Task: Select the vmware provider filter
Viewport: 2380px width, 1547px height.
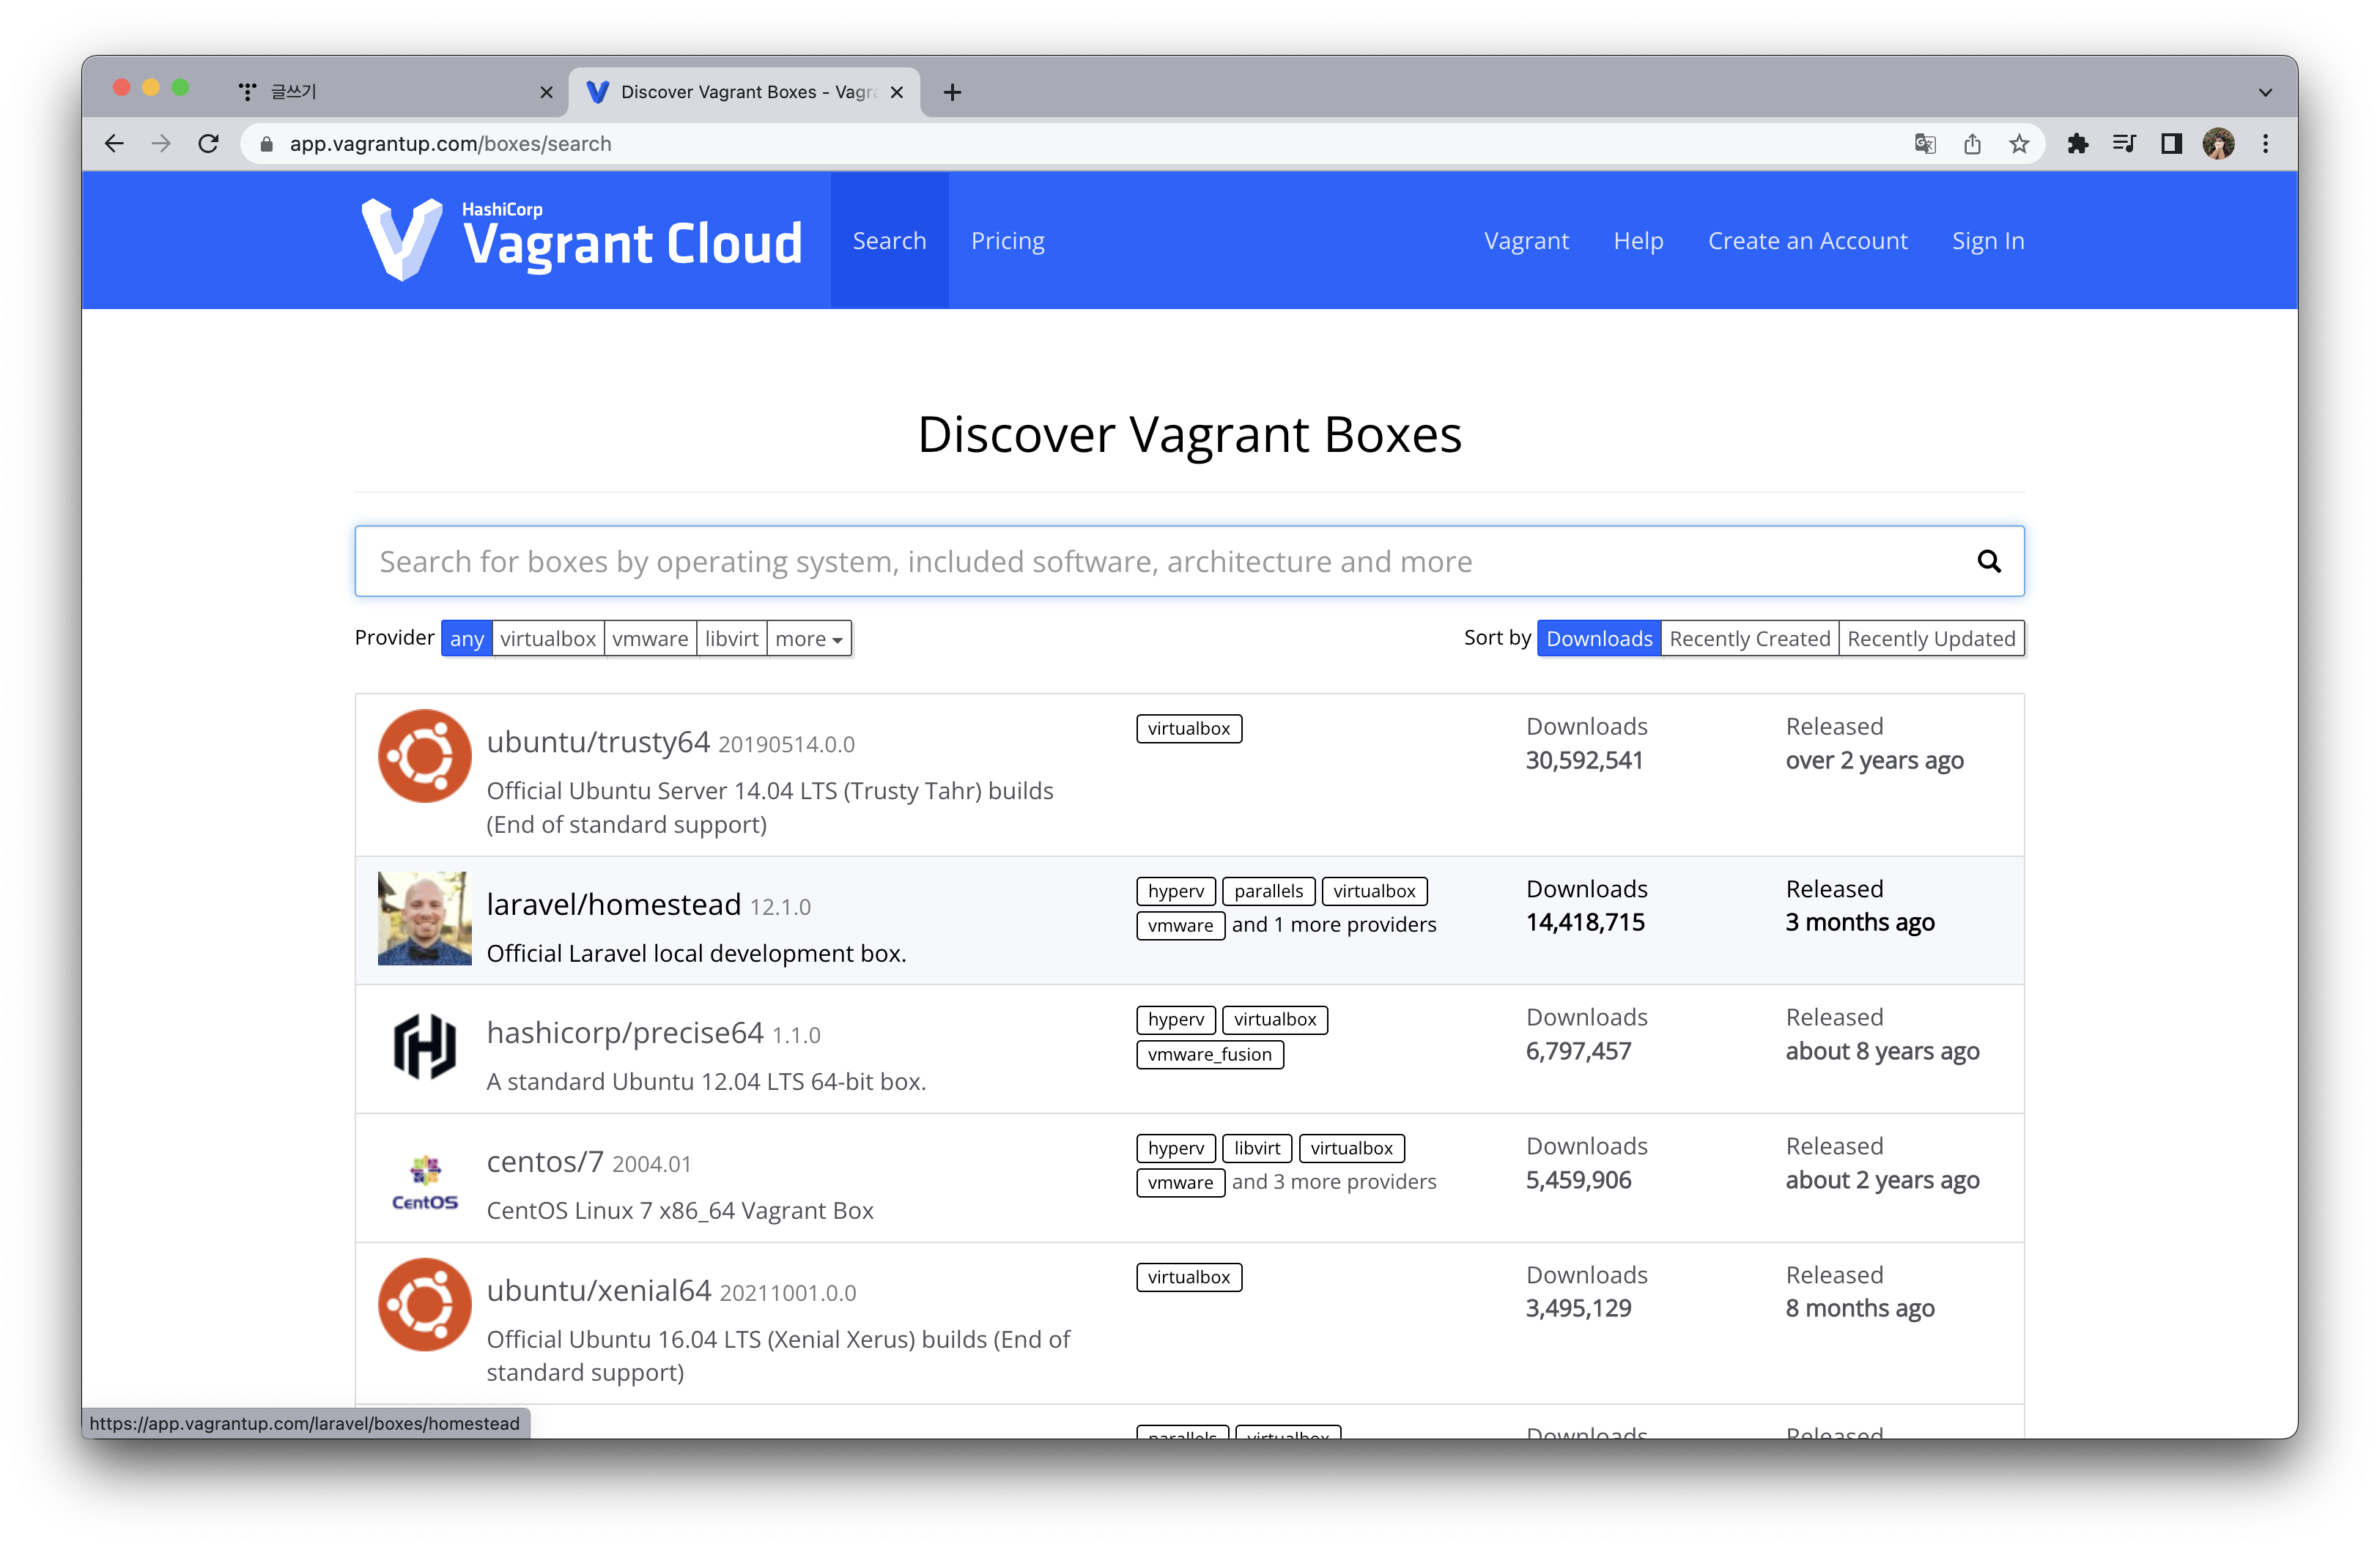Action: click(x=650, y=639)
